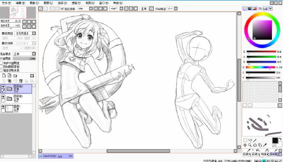Select the eyedropper color picker tool
Screen dimensions: 283x162
265,145
